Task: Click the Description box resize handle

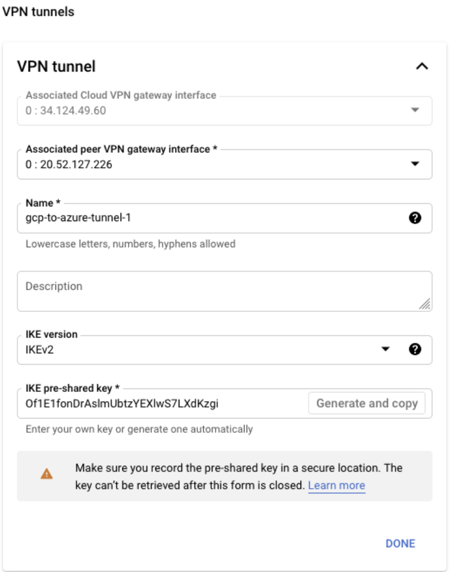Action: coord(425,304)
